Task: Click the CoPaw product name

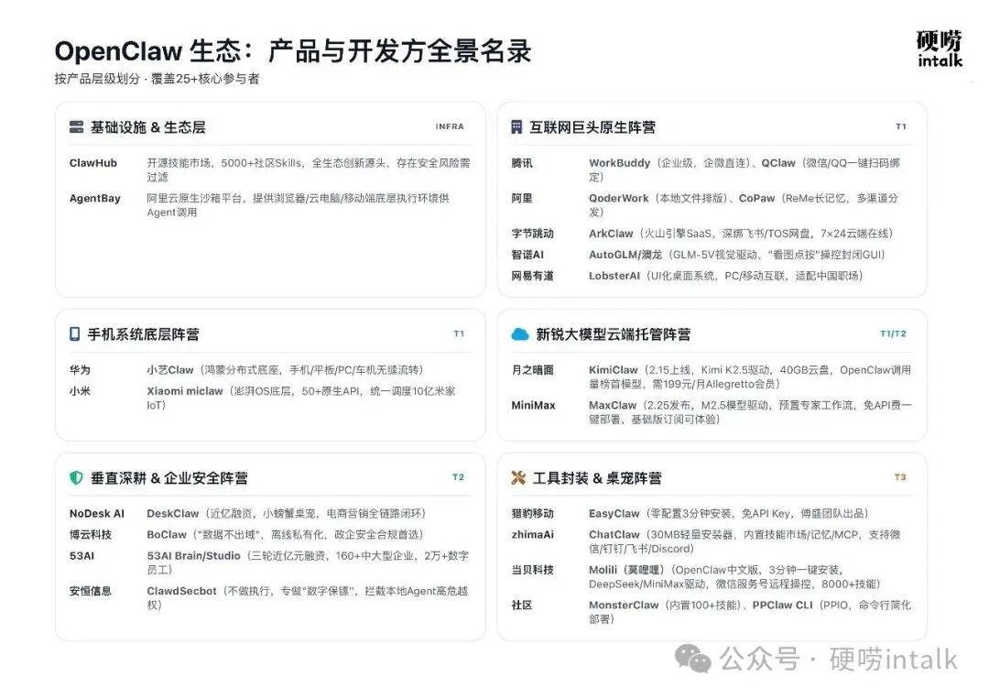Action: [757, 198]
